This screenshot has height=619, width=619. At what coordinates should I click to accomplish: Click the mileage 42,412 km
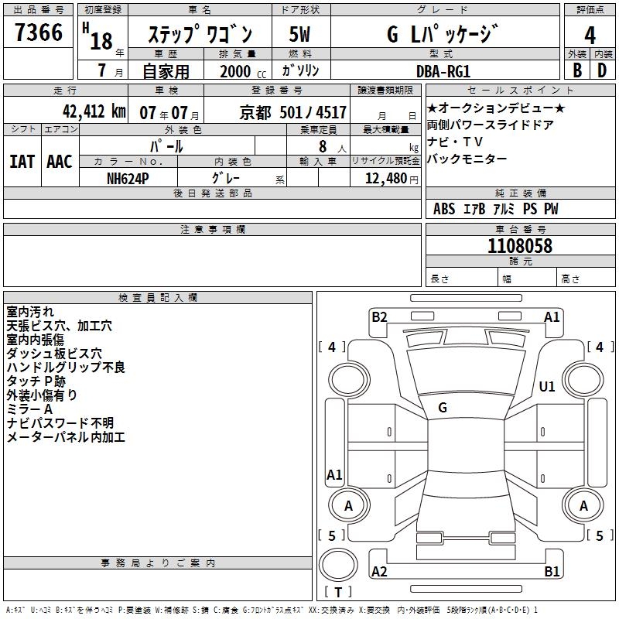[94, 111]
